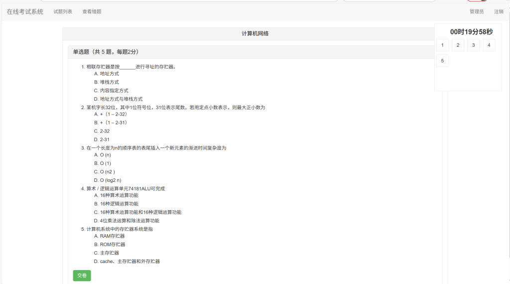Click the 管理员 user link
Screen dimensions: 510x284
[477, 12]
